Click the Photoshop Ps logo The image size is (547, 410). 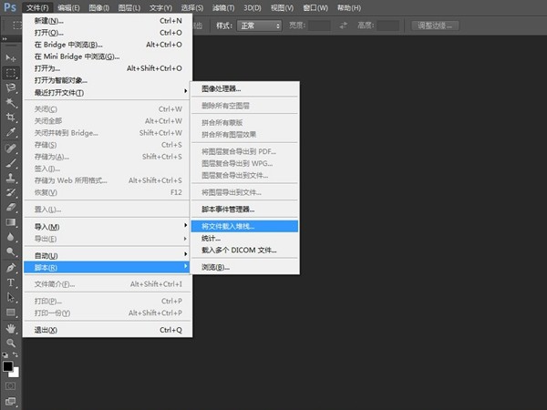click(10, 7)
